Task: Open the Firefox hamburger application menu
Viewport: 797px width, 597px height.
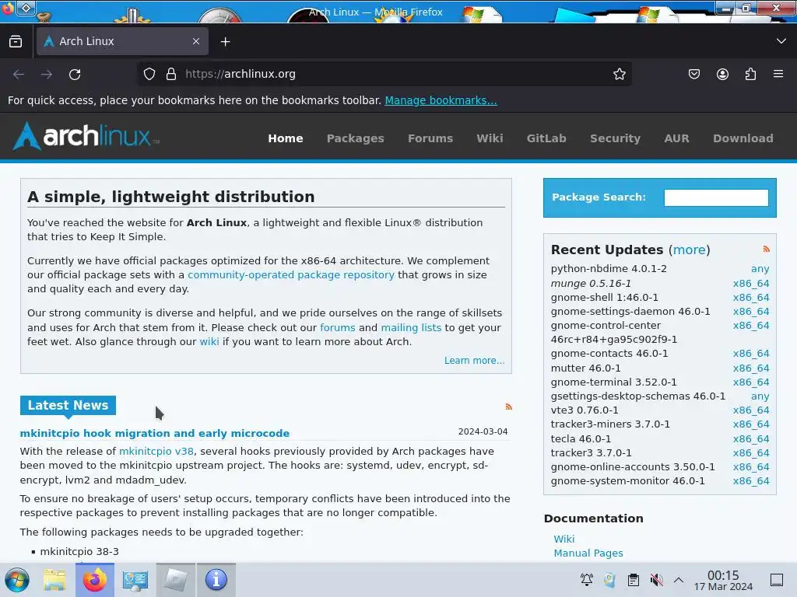Action: tap(778, 74)
